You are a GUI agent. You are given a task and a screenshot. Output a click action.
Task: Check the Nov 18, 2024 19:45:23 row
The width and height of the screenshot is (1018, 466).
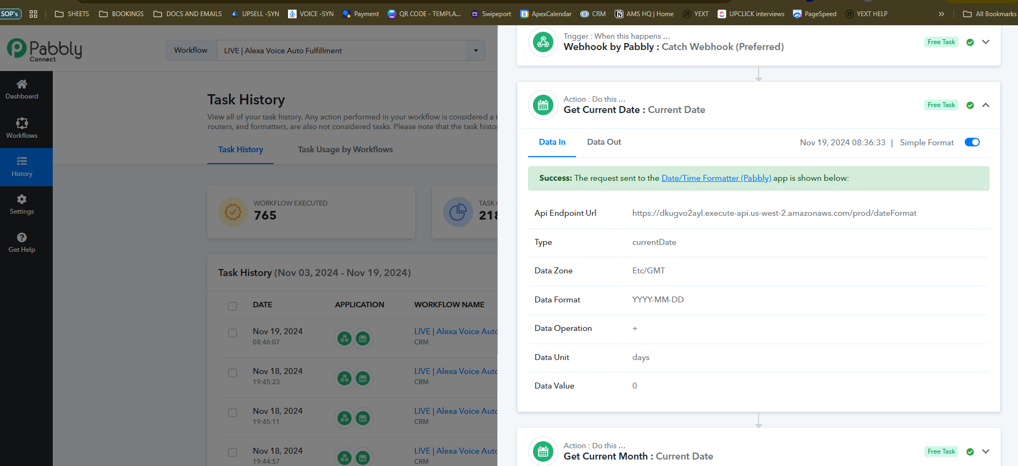[x=233, y=373]
